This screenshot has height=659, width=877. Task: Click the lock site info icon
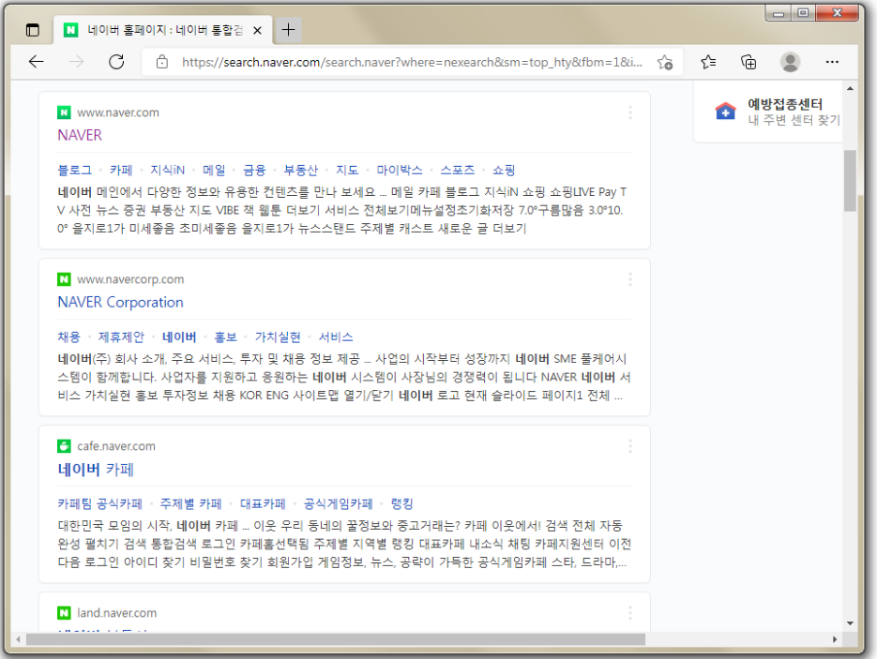162,62
